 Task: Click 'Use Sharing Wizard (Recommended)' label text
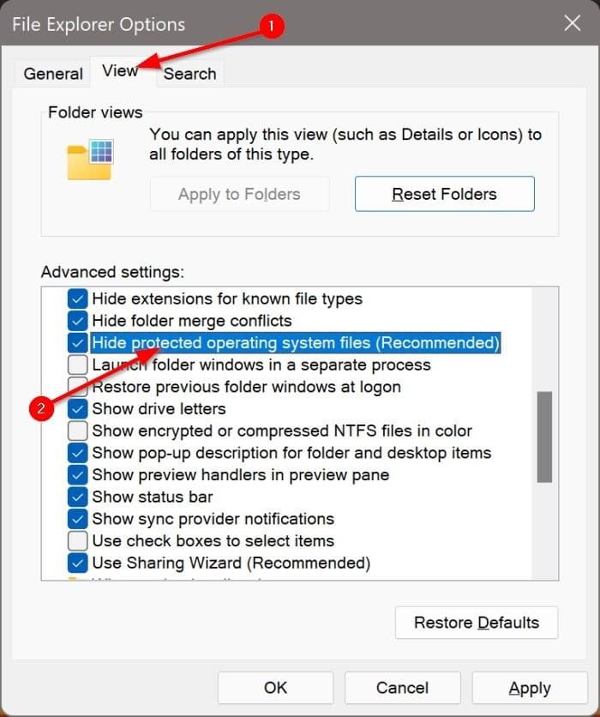(231, 563)
